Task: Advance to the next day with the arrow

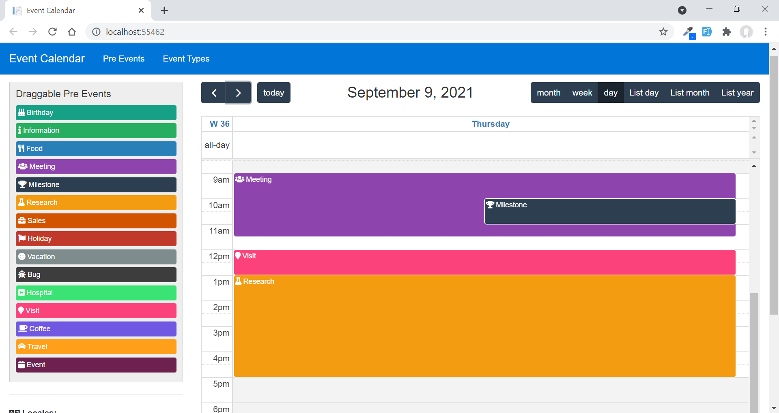Action: pos(238,92)
